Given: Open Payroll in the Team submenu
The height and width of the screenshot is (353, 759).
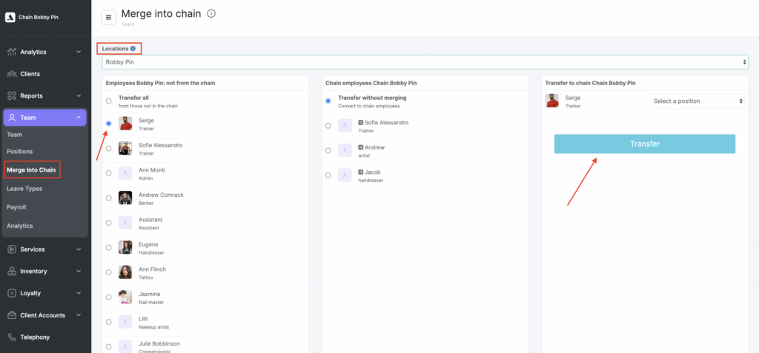Looking at the screenshot, I should [16, 207].
